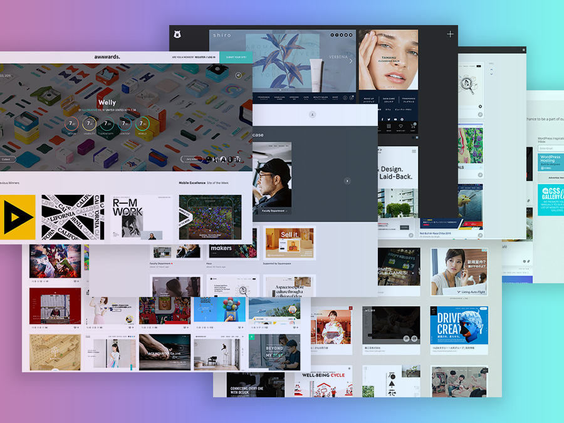Click the teal Submit Your Site button

(236, 57)
